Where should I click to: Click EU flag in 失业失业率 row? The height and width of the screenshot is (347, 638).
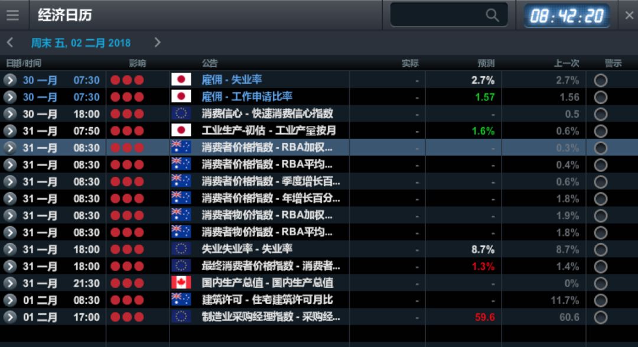click(x=181, y=249)
